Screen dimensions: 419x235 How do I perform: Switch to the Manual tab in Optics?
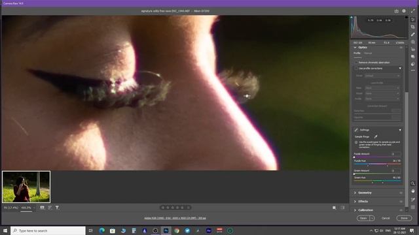pyautogui.click(x=368, y=54)
